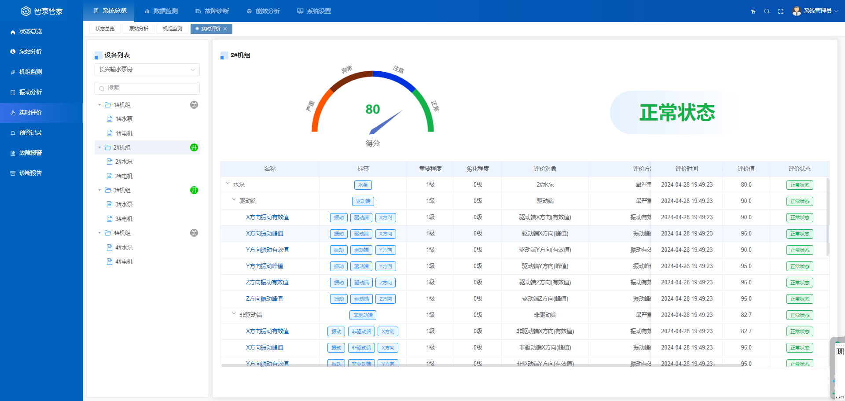Close the 实时评价 tab
The width and height of the screenshot is (845, 401).
coord(225,29)
